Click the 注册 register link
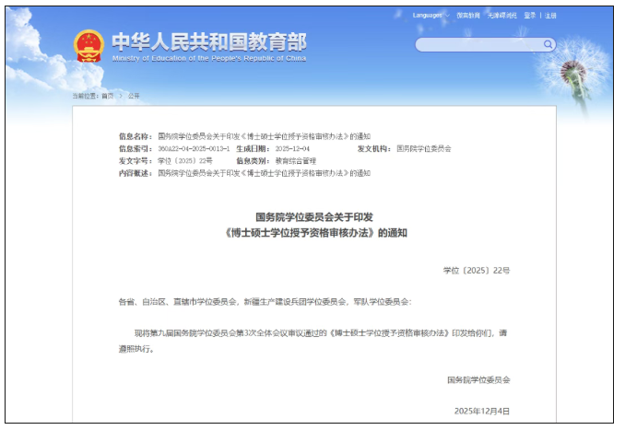 (x=550, y=16)
